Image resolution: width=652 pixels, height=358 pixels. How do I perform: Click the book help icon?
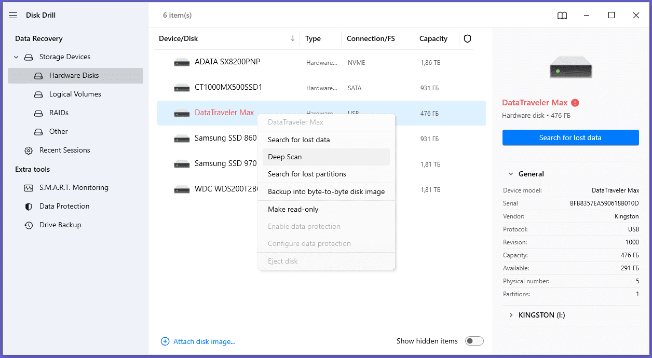click(562, 16)
